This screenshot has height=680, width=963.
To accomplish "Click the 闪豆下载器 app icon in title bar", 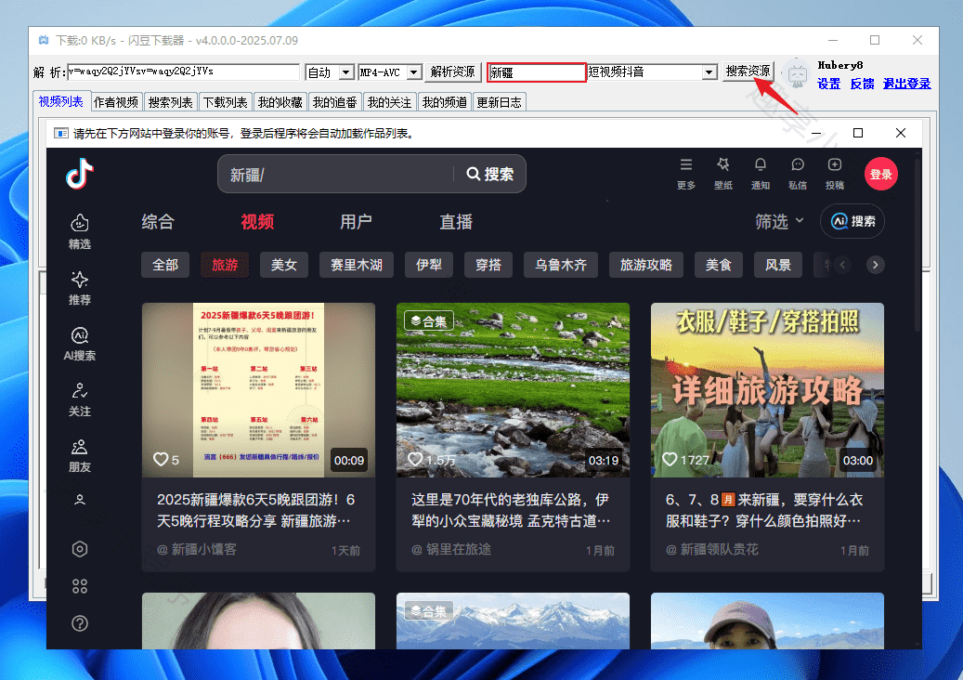I will 44,41.
